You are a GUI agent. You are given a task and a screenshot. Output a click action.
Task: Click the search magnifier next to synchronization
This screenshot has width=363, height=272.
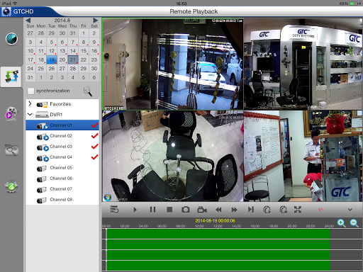[88, 91]
